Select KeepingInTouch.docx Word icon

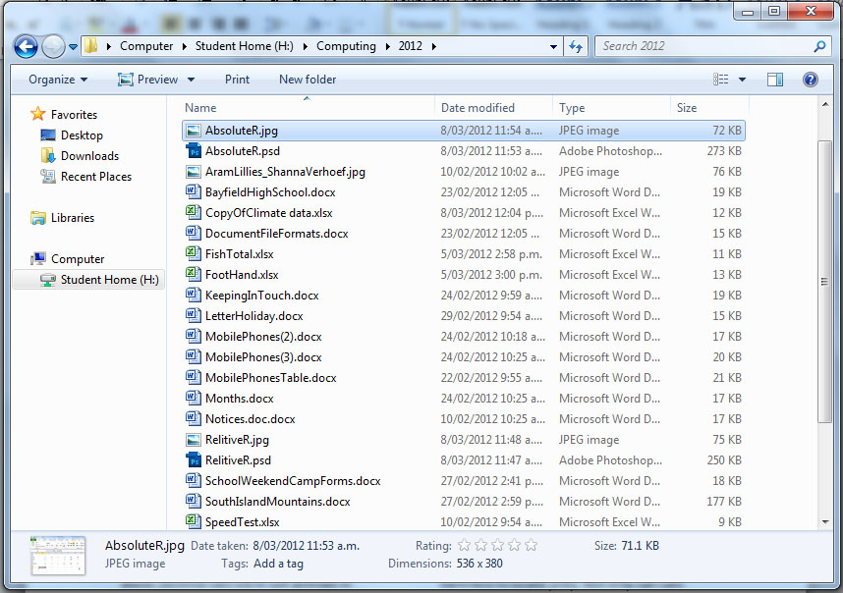(194, 295)
